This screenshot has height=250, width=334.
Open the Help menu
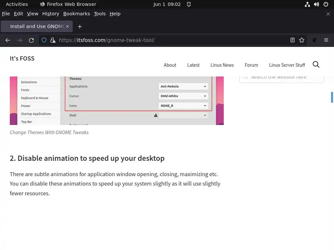click(115, 14)
